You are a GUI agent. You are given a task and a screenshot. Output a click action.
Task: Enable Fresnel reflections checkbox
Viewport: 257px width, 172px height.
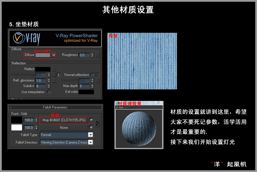coord(93,75)
